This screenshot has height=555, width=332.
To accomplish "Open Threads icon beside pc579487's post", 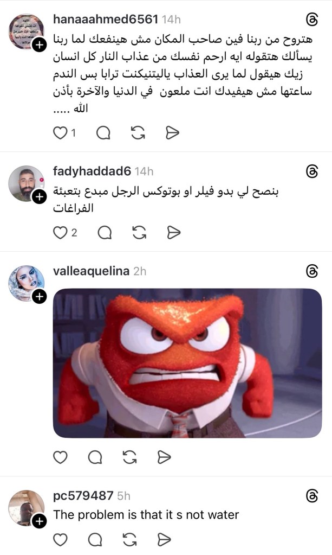I will click(x=312, y=496).
